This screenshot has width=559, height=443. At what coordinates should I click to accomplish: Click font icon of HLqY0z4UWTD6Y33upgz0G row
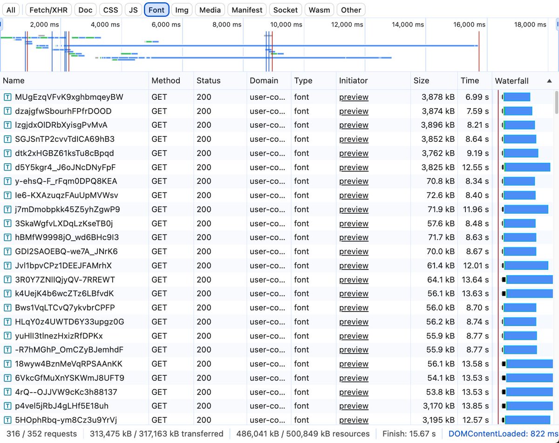[7, 321]
